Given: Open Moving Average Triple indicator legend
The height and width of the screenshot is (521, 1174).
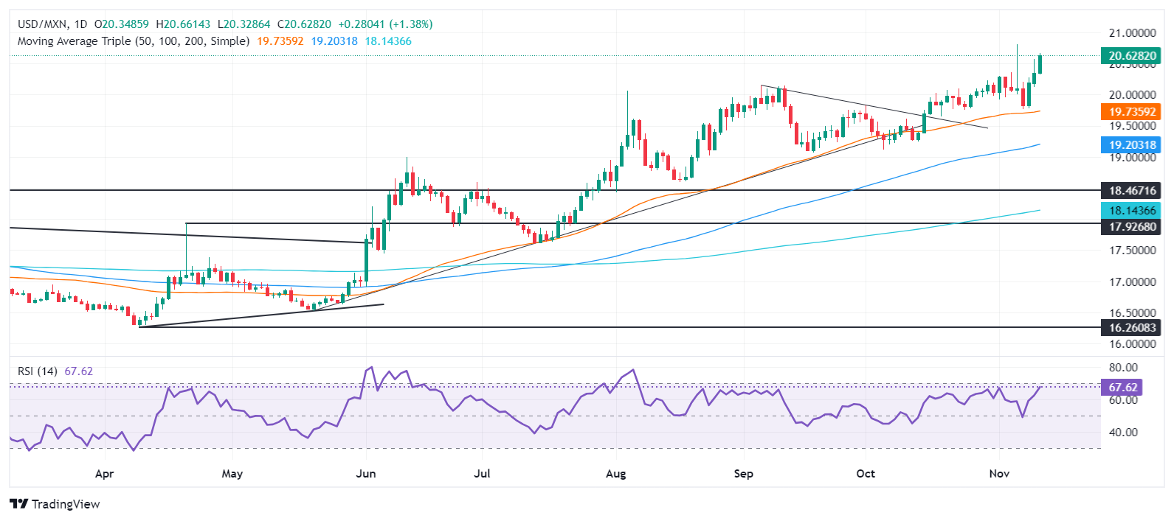Looking at the screenshot, I should [134, 41].
